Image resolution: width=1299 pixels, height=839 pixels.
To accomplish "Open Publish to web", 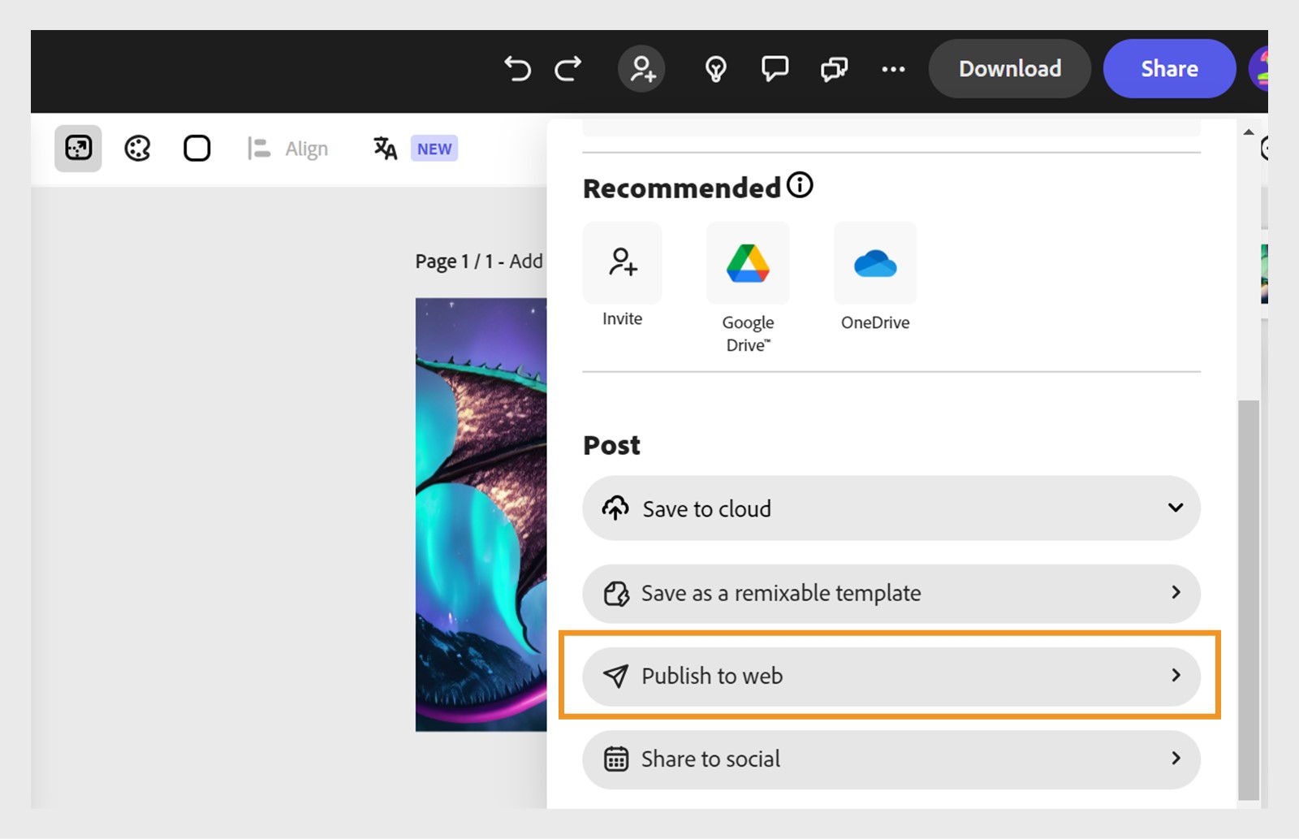I will [891, 676].
